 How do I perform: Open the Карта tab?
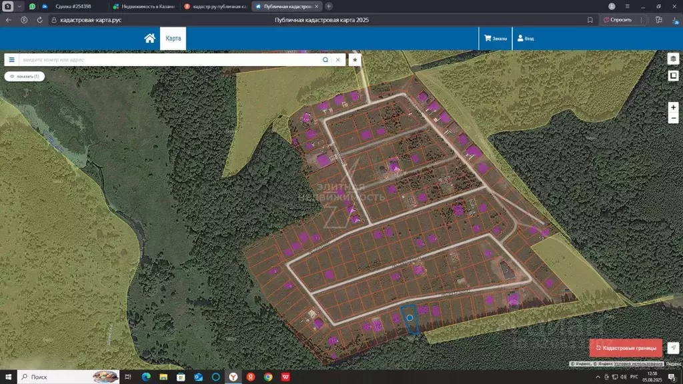click(x=173, y=39)
